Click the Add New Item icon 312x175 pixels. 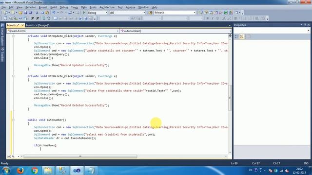tap(13, 13)
